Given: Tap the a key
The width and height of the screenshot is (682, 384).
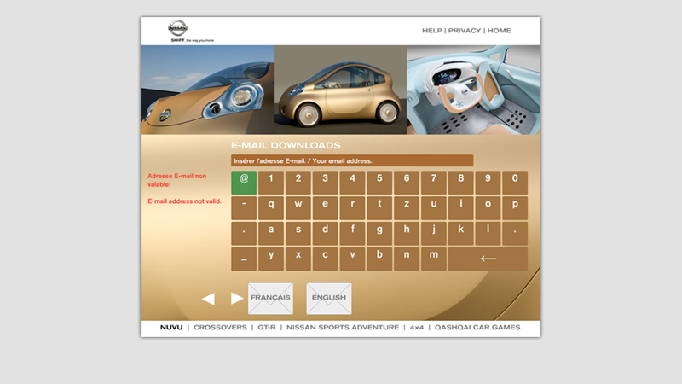Looking at the screenshot, I should [271, 234].
